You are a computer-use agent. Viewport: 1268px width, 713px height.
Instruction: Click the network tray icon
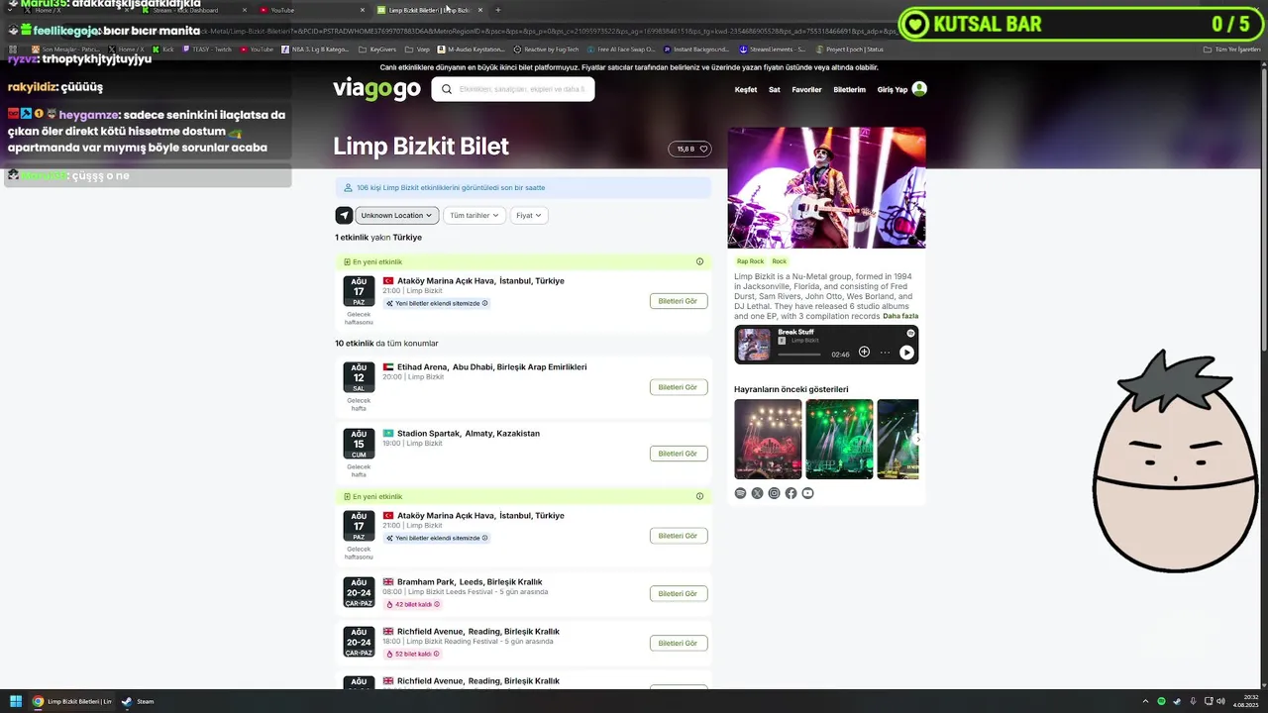pos(1207,701)
